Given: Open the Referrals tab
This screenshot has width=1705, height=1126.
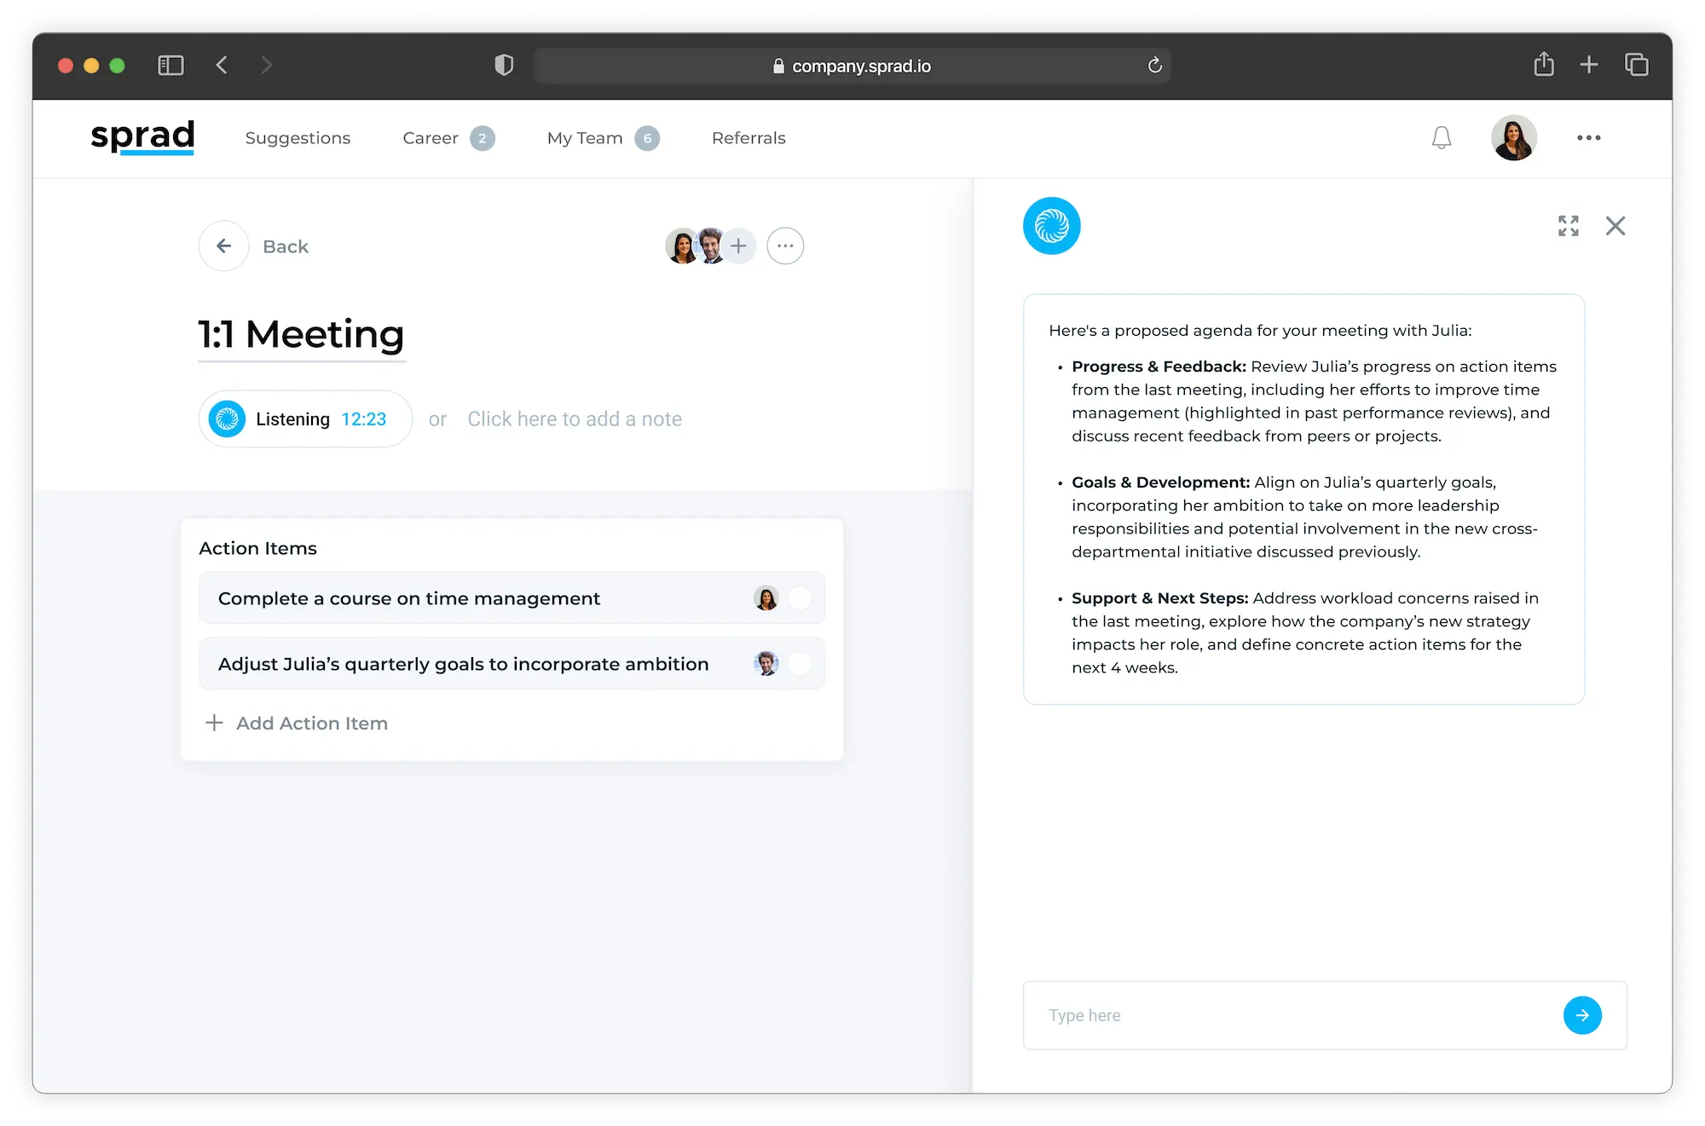Looking at the screenshot, I should [x=748, y=138].
